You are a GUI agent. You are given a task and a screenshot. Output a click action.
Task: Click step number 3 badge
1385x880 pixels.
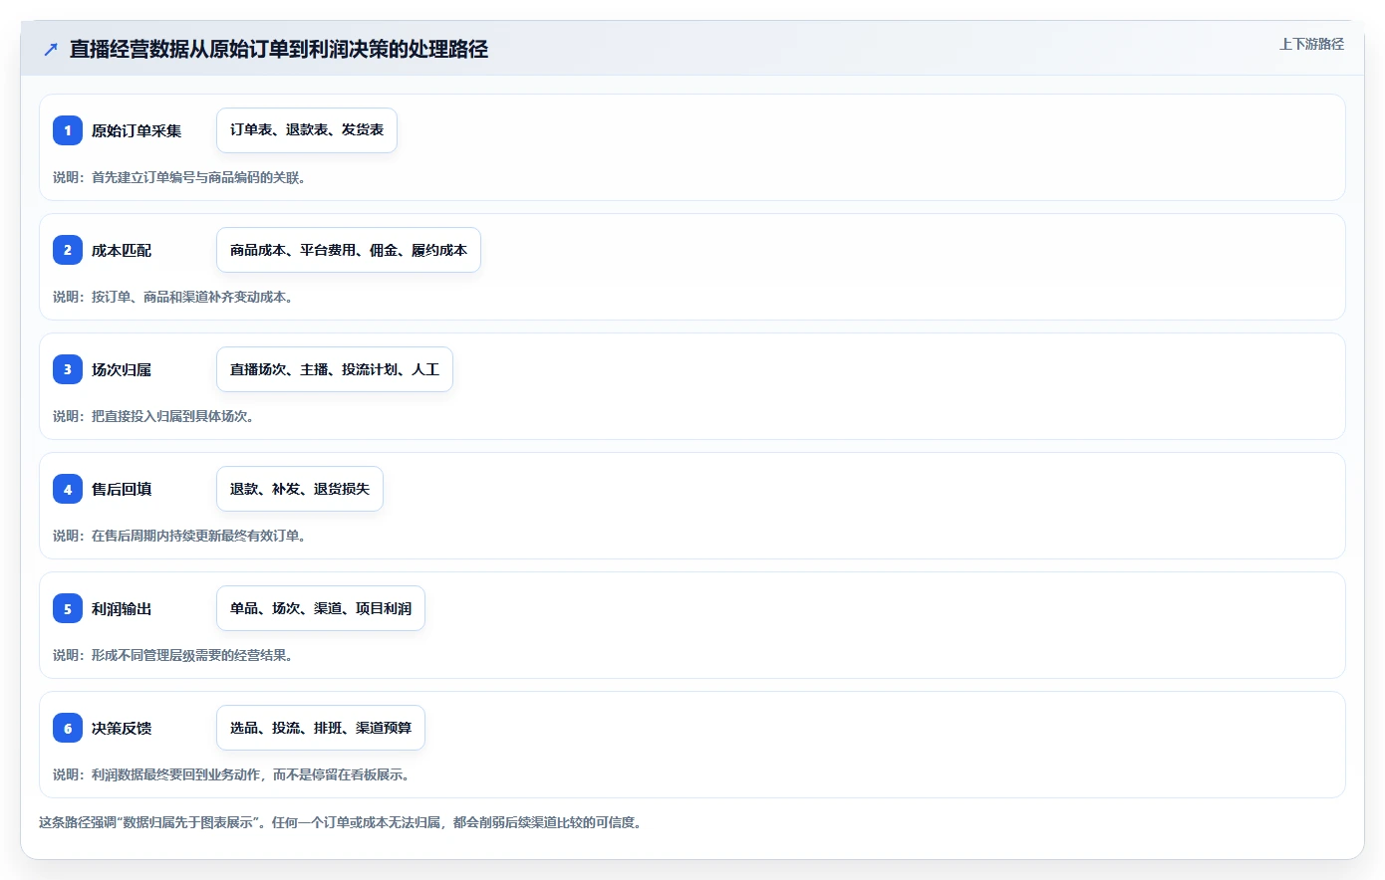tap(68, 369)
